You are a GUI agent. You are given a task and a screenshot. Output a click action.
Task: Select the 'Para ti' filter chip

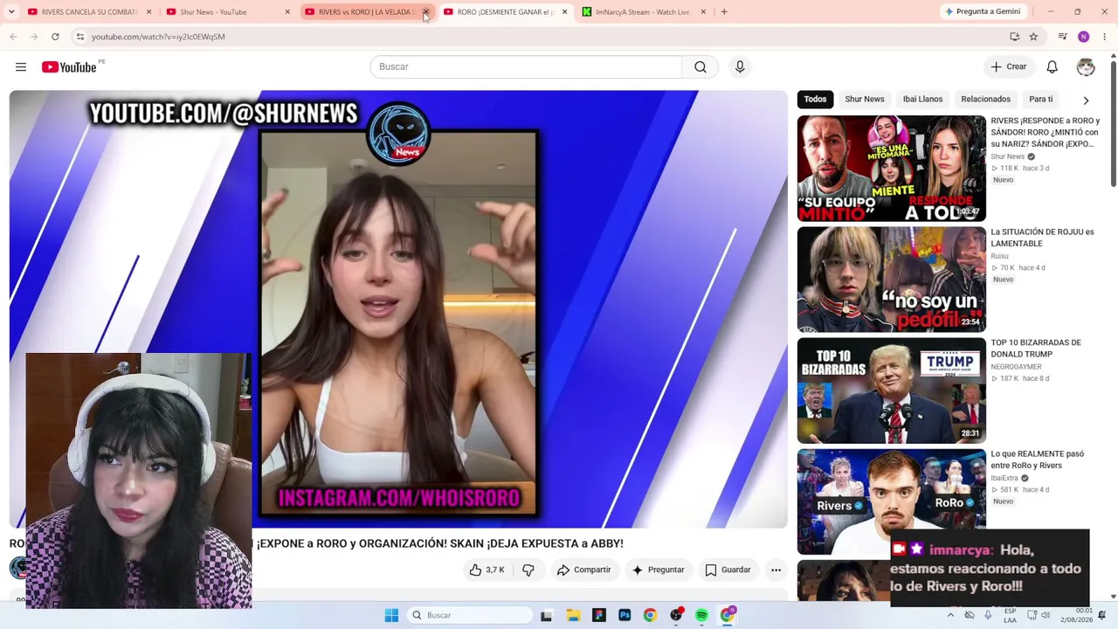tap(1040, 99)
